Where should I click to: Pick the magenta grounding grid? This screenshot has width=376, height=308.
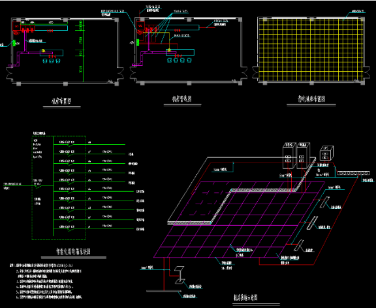(239, 219)
